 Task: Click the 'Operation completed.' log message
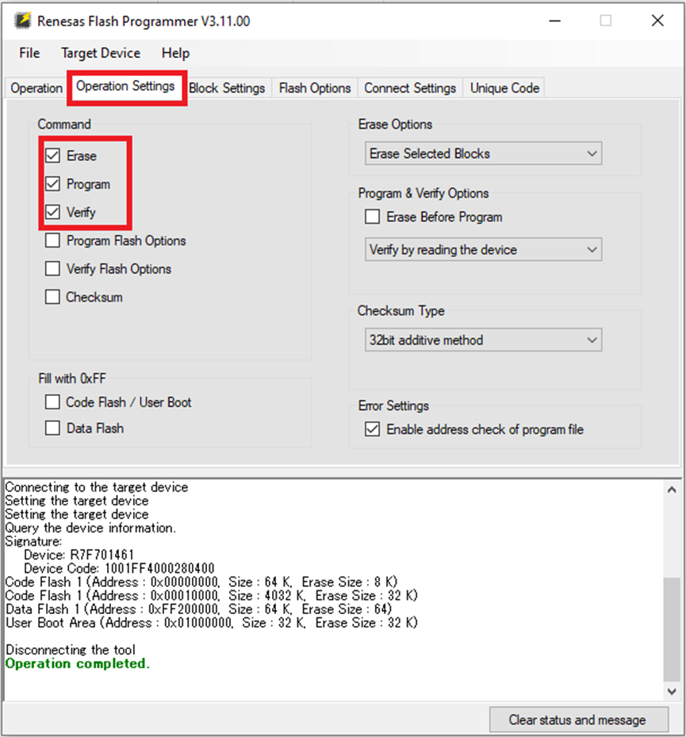78,663
